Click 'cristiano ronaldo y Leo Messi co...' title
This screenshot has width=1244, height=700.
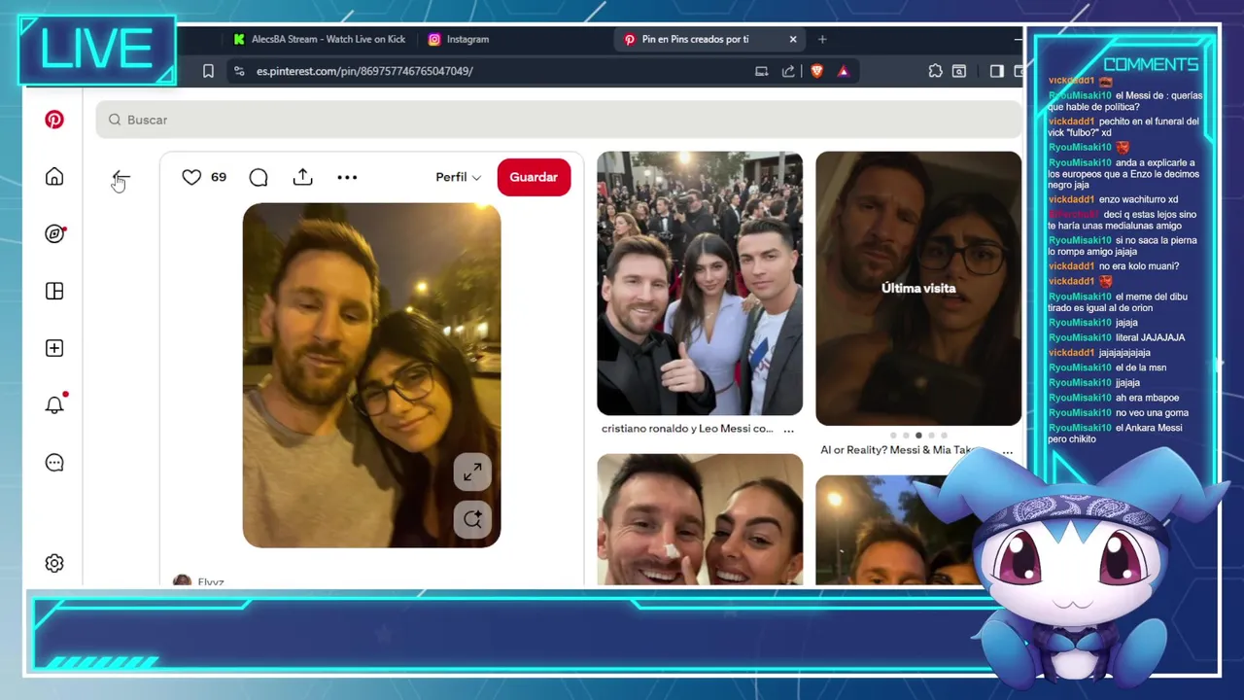coord(687,429)
